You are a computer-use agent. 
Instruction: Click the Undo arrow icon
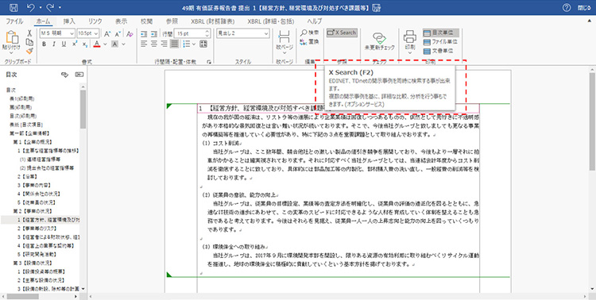(x=31, y=7)
